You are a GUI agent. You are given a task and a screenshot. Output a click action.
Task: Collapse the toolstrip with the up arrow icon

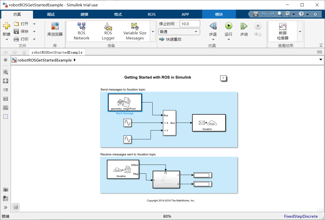321,45
